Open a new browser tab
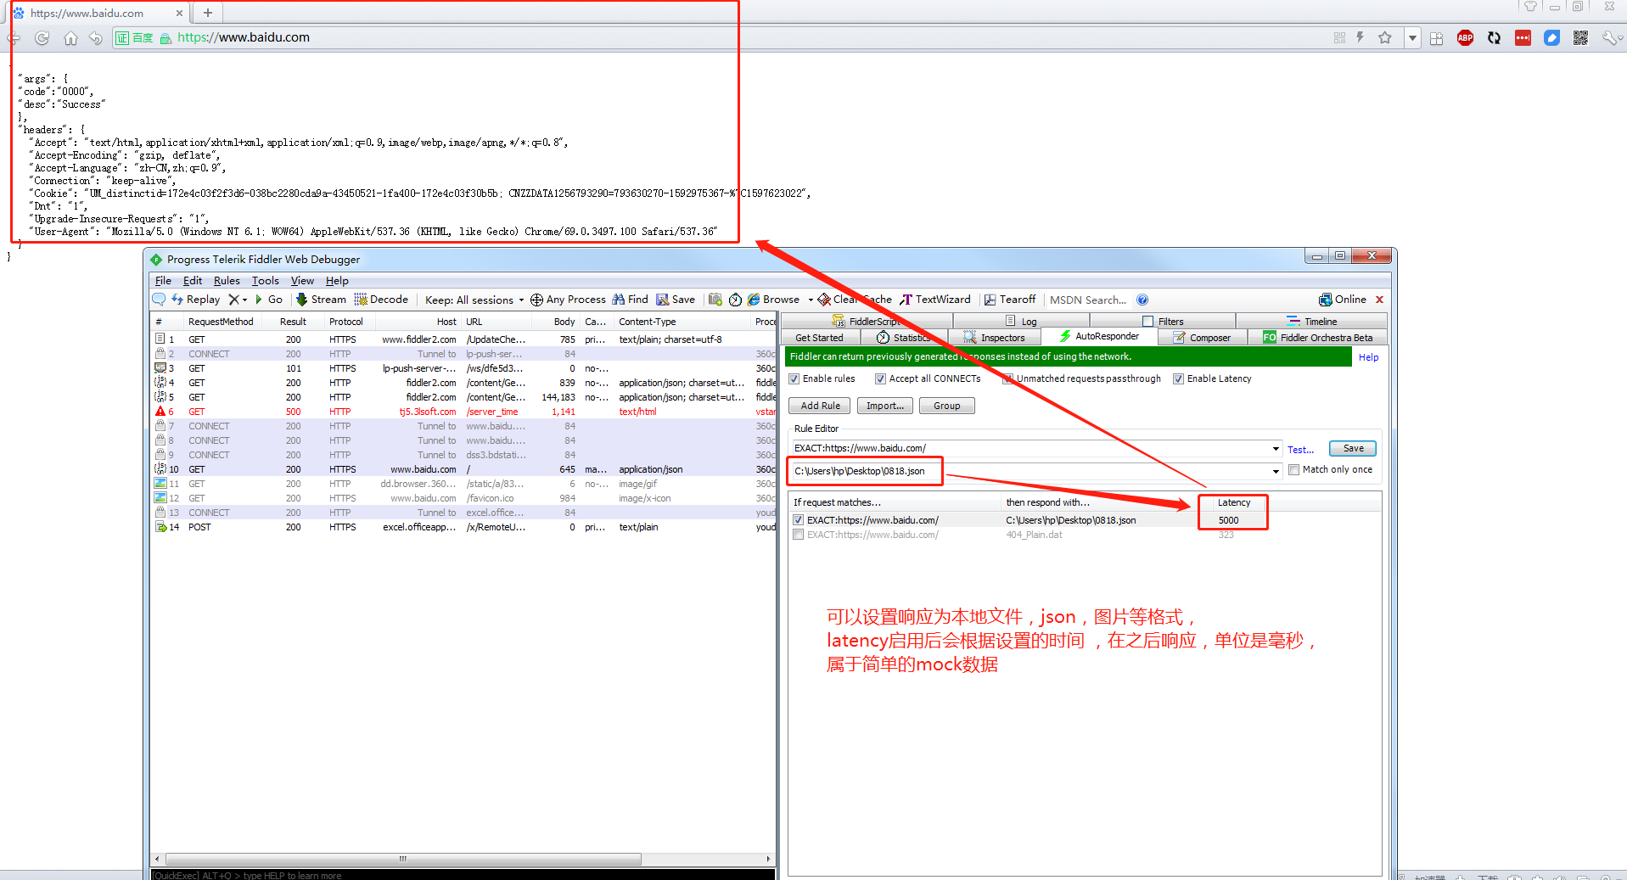 pyautogui.click(x=208, y=12)
